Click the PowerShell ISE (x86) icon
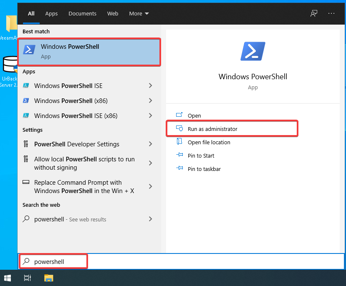 pyautogui.click(x=26, y=115)
